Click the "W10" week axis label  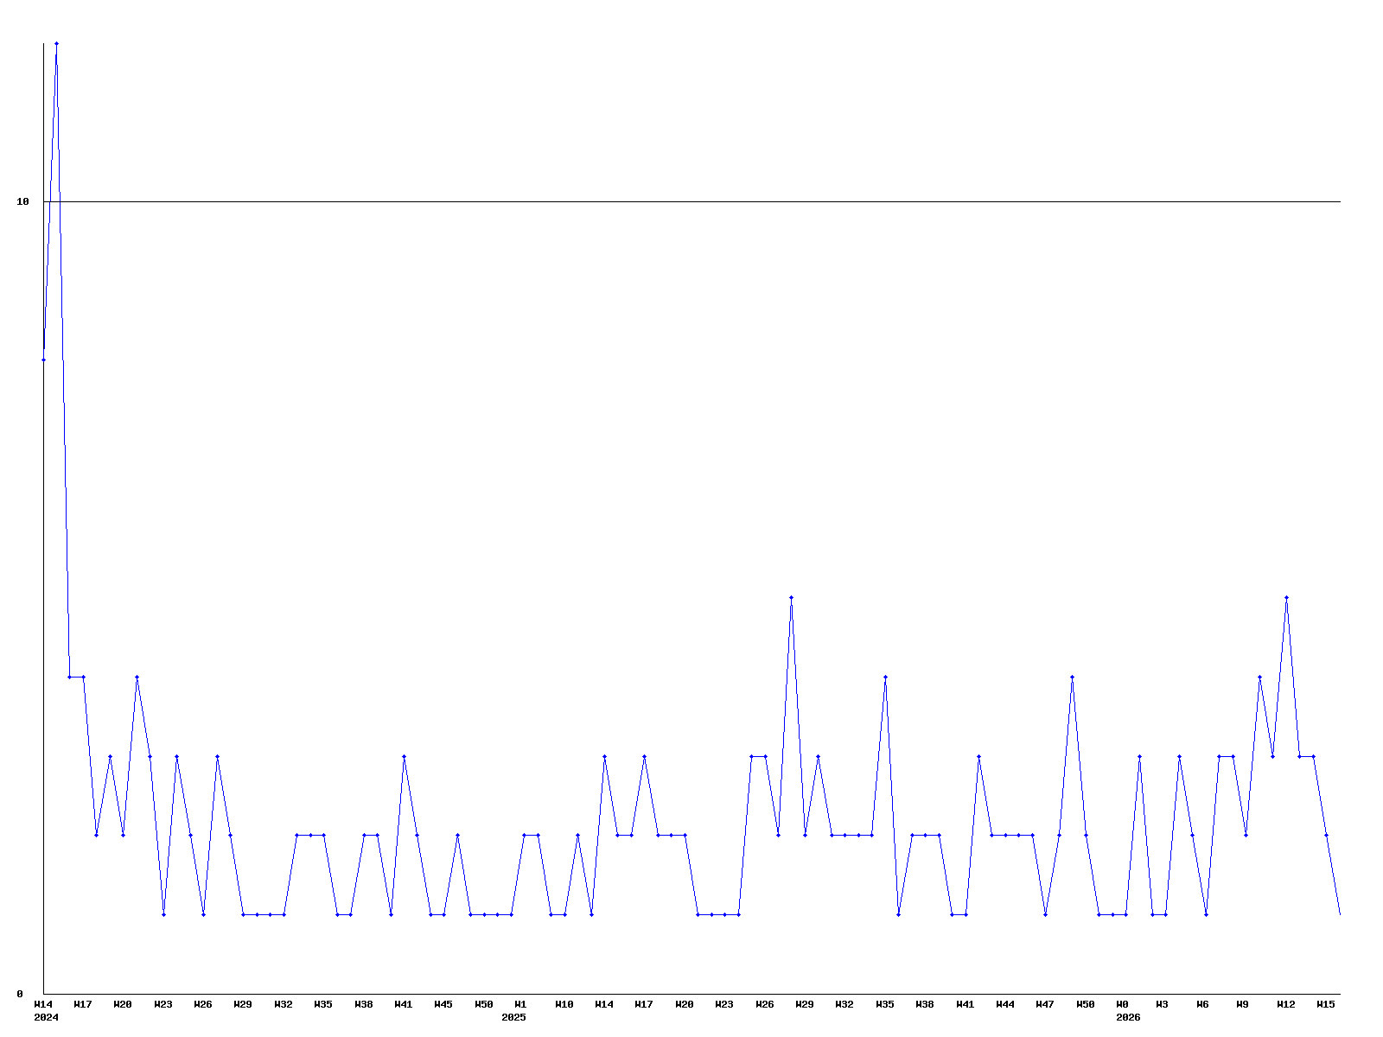[564, 1004]
